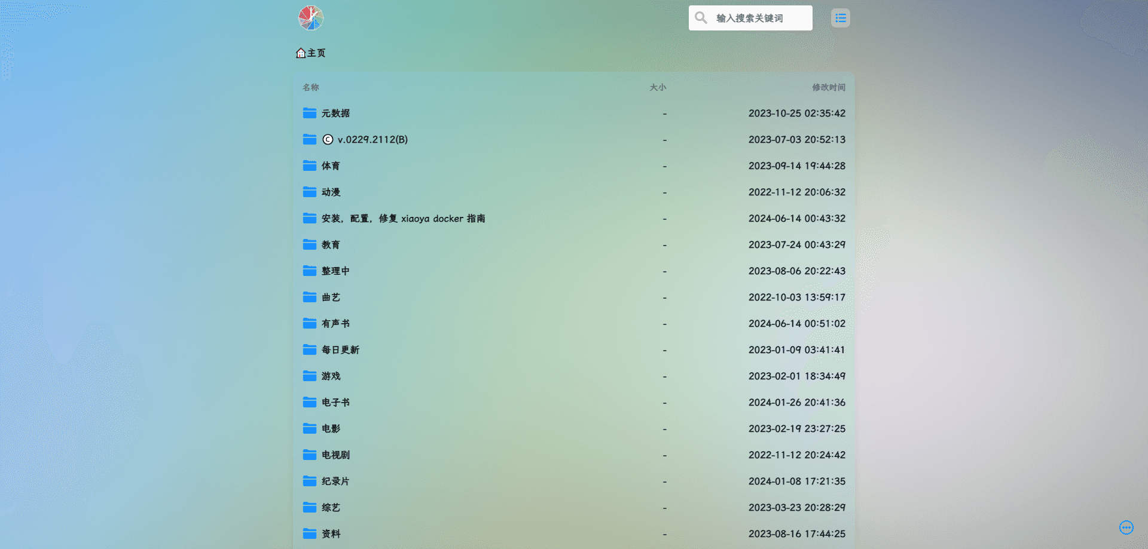Sort the list by 大小 column
Image resolution: width=1148 pixels, height=549 pixels.
coord(658,87)
